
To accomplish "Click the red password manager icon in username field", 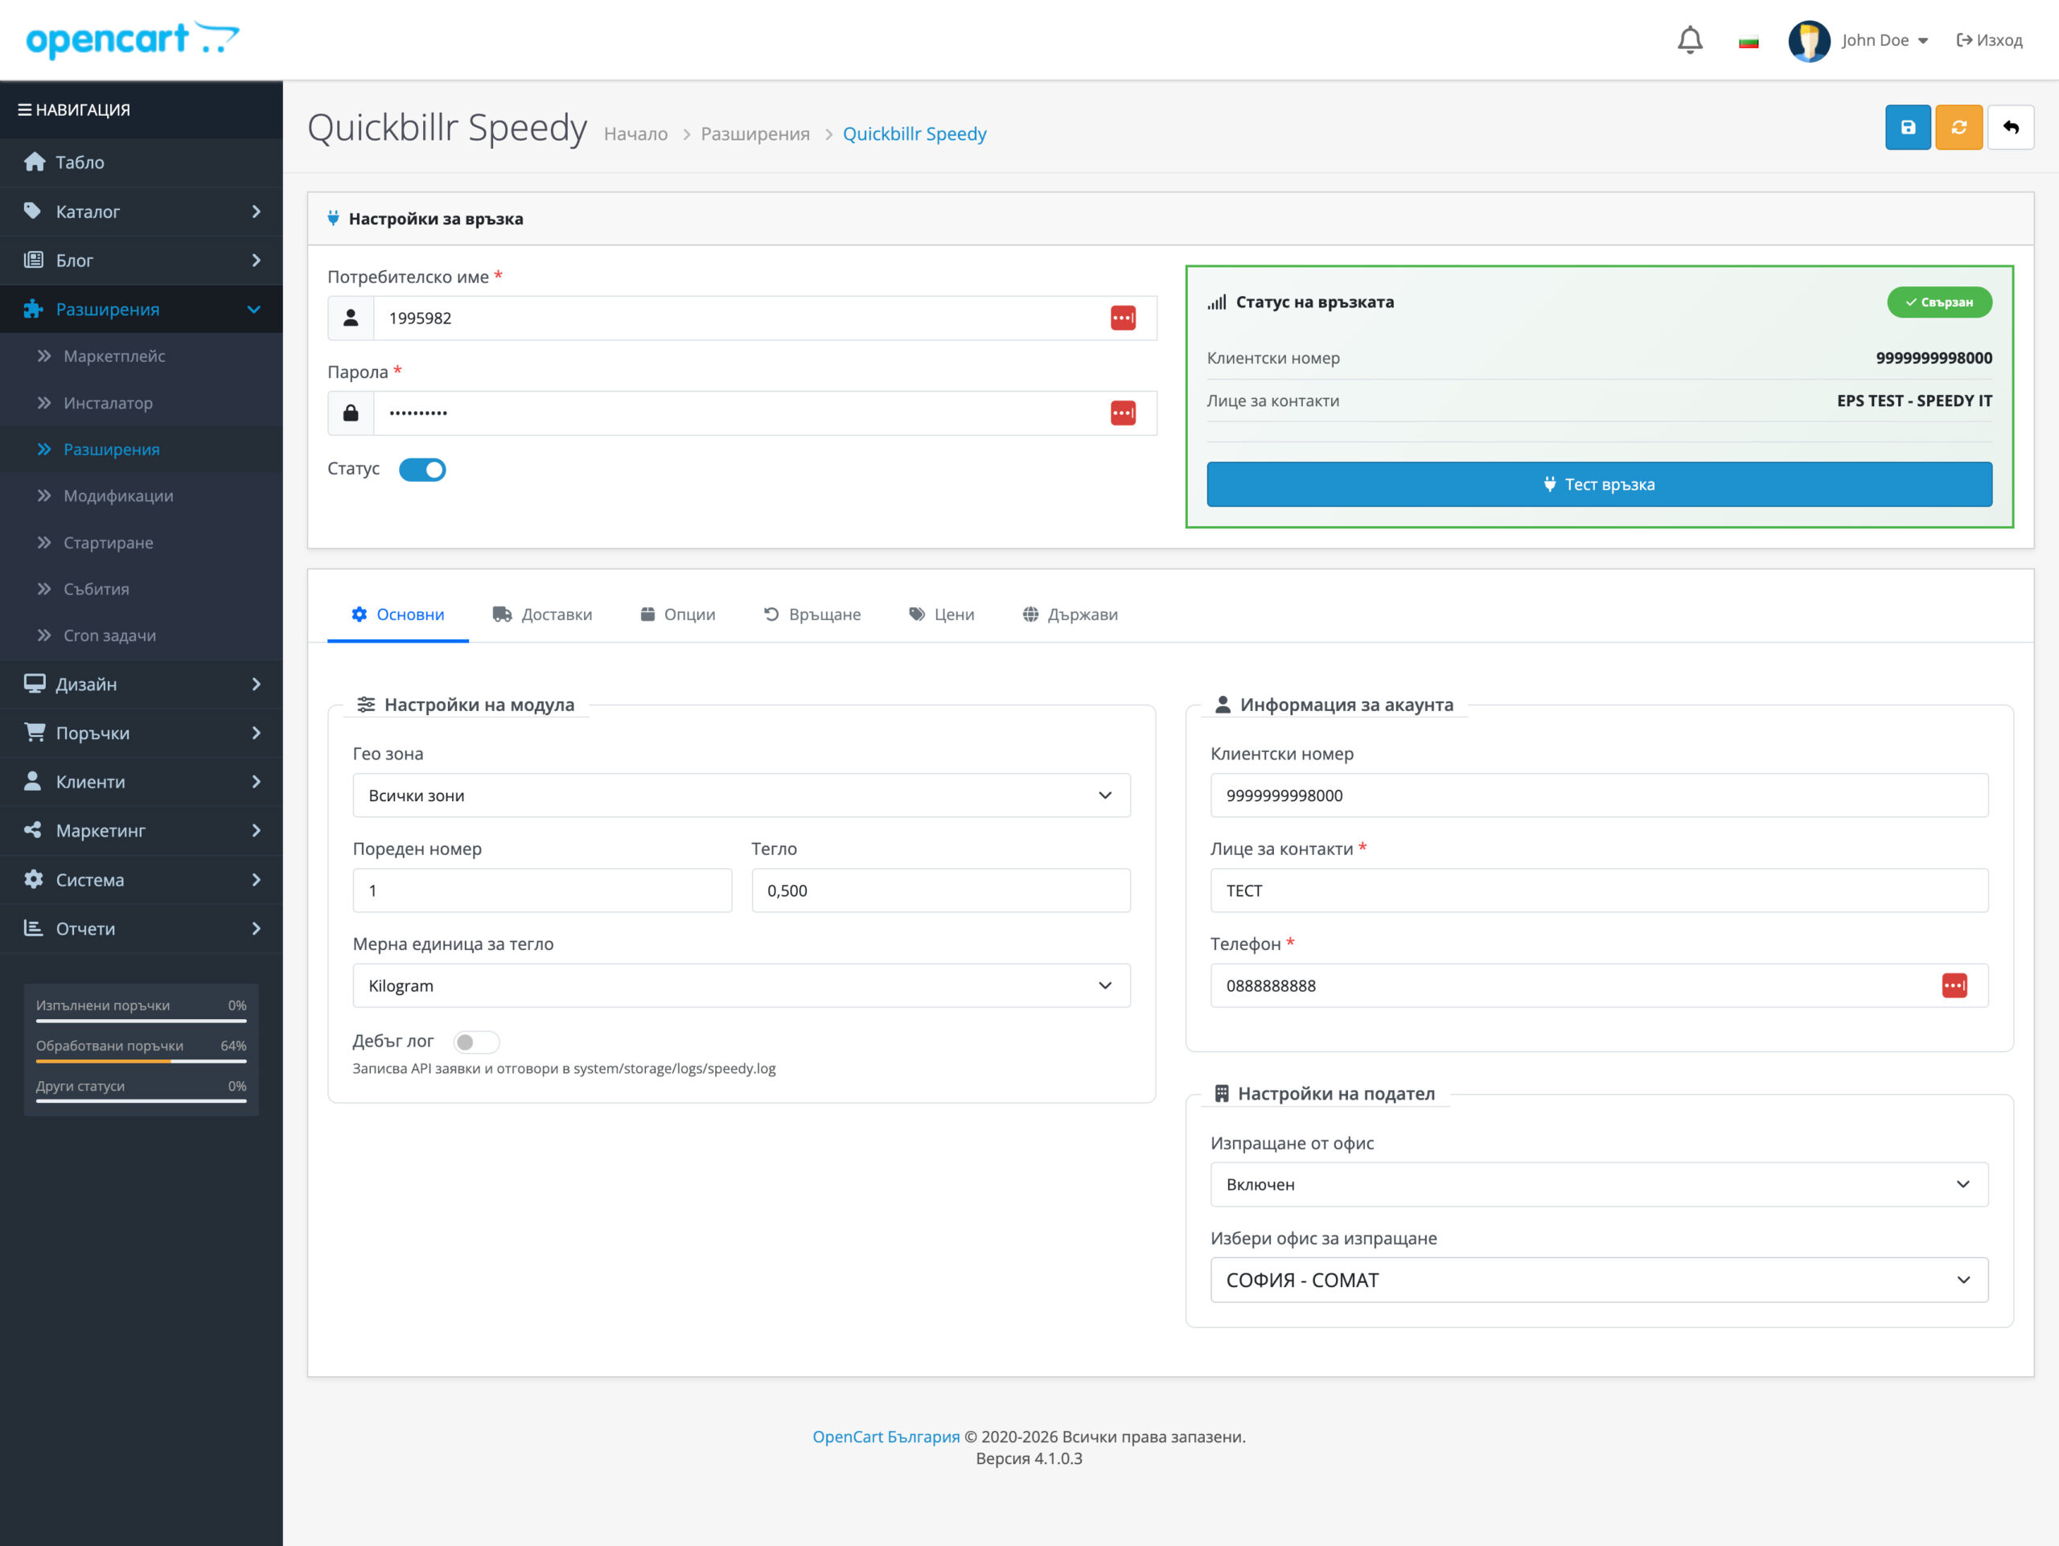I will point(1123,319).
